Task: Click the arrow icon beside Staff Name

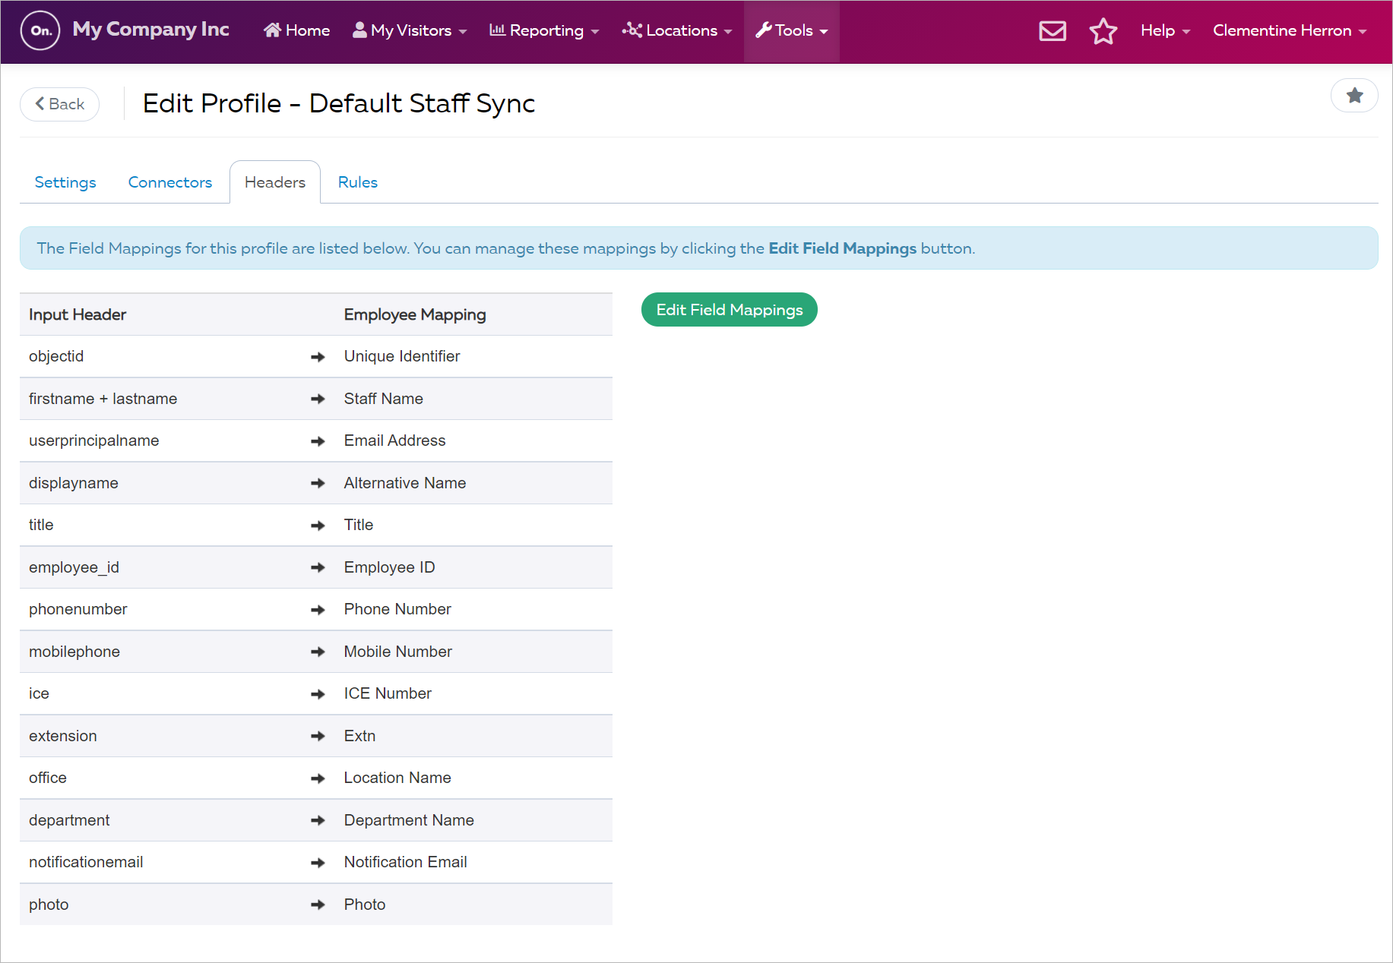Action: pyautogui.click(x=317, y=398)
